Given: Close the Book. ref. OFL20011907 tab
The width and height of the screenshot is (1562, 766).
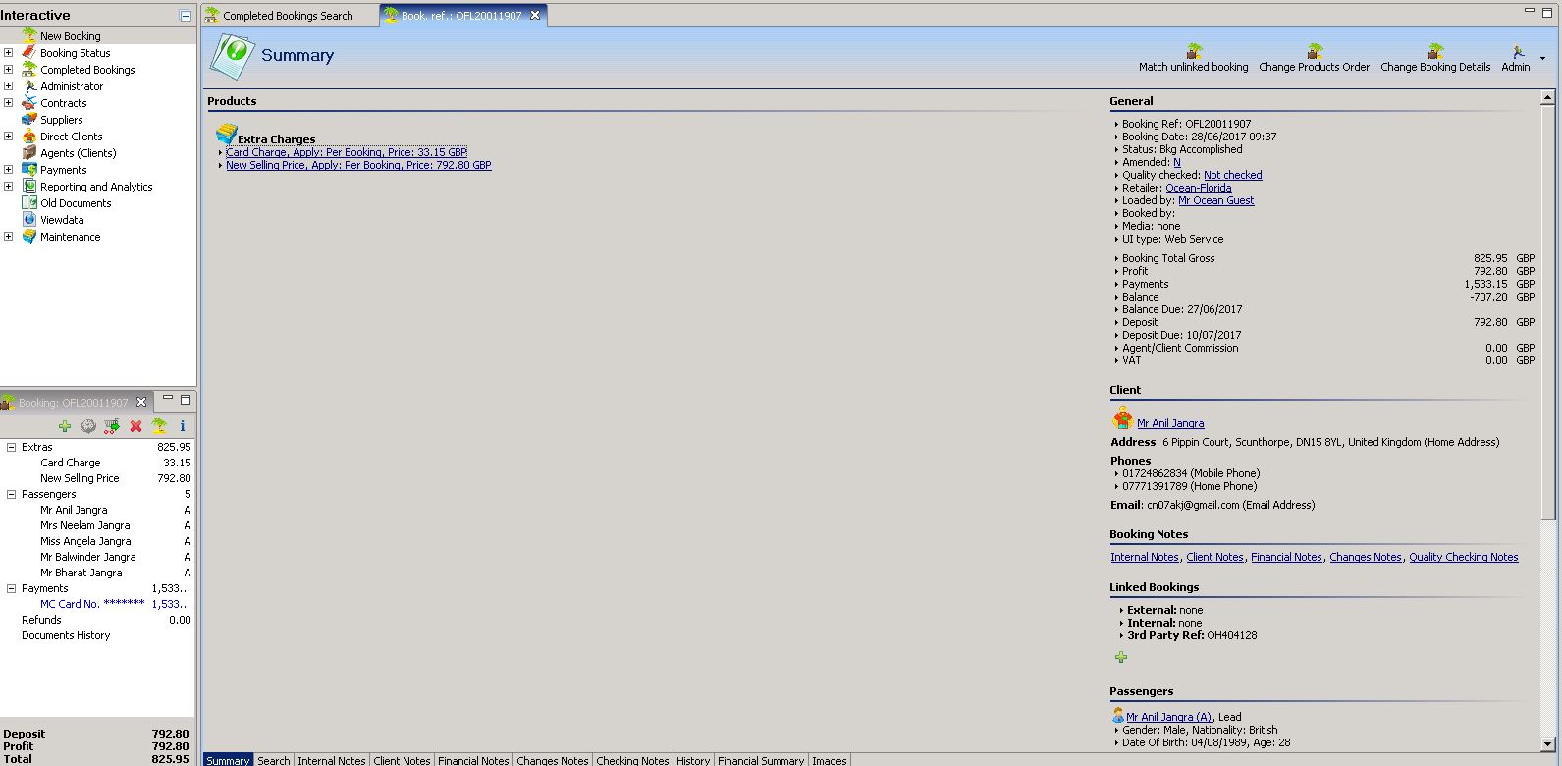Looking at the screenshot, I should click(535, 16).
